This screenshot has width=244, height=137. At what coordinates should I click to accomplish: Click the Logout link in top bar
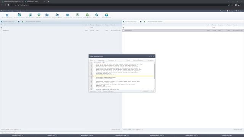click(x=239, y=11)
